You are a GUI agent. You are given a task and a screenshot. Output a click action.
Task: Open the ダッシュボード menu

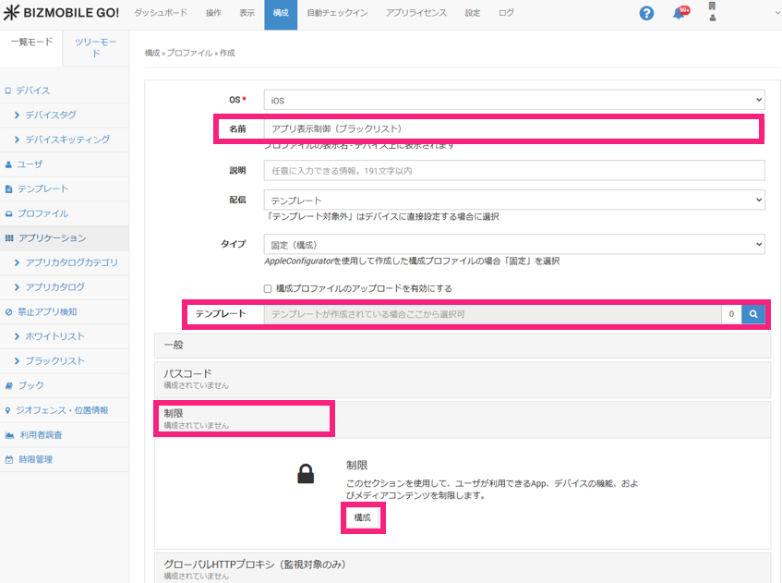pos(160,14)
